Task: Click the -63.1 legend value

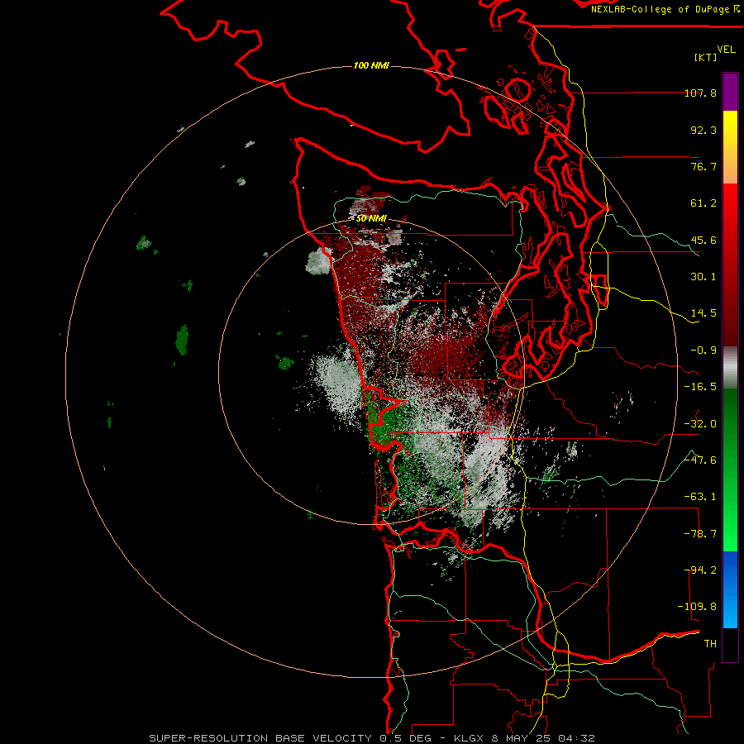Action: [x=700, y=497]
